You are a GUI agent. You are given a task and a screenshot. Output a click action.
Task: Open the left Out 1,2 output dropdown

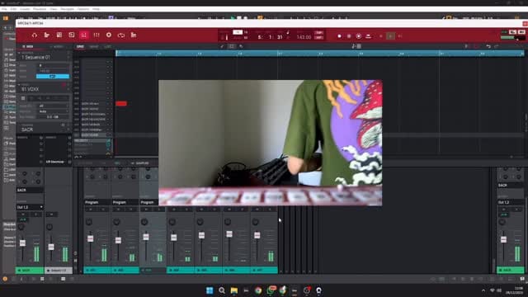tap(30, 207)
